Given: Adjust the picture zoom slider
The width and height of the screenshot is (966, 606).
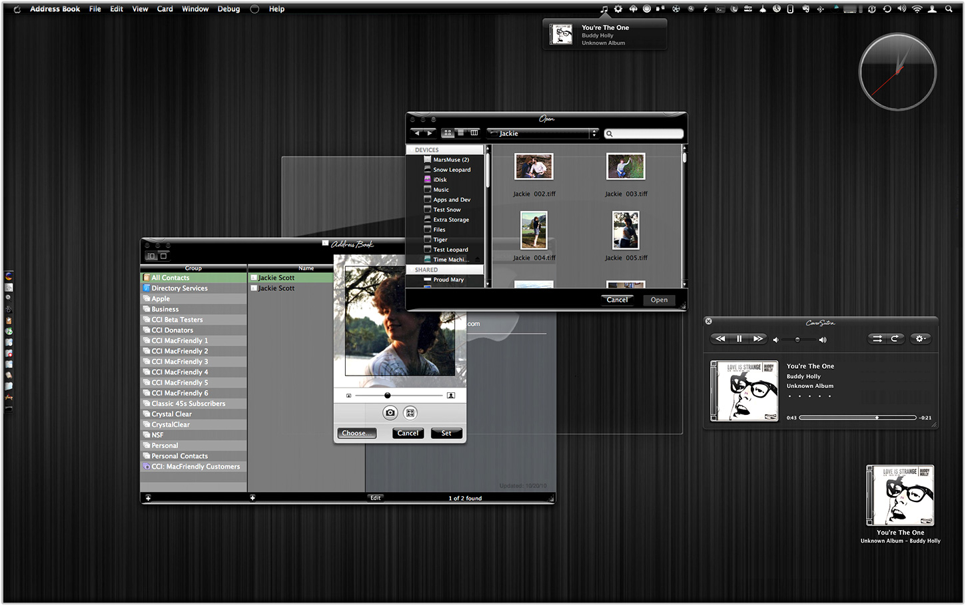Looking at the screenshot, I should point(398,396).
